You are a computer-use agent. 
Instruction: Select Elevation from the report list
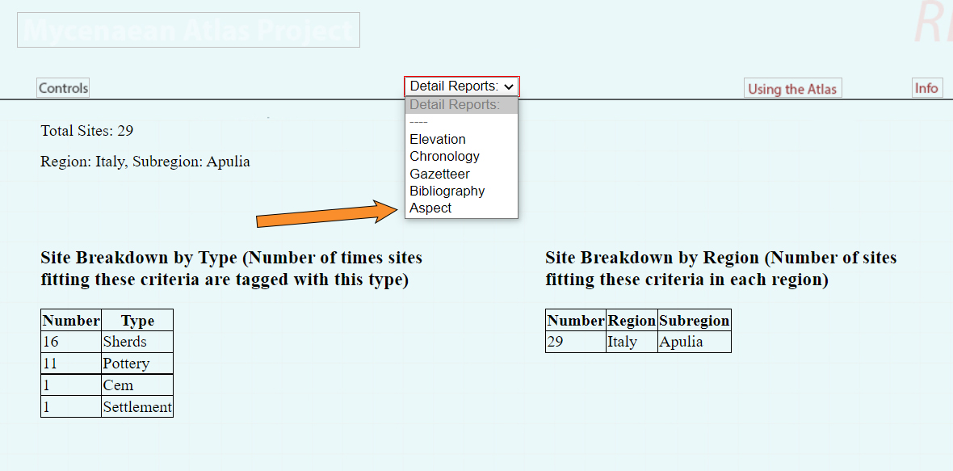(438, 139)
